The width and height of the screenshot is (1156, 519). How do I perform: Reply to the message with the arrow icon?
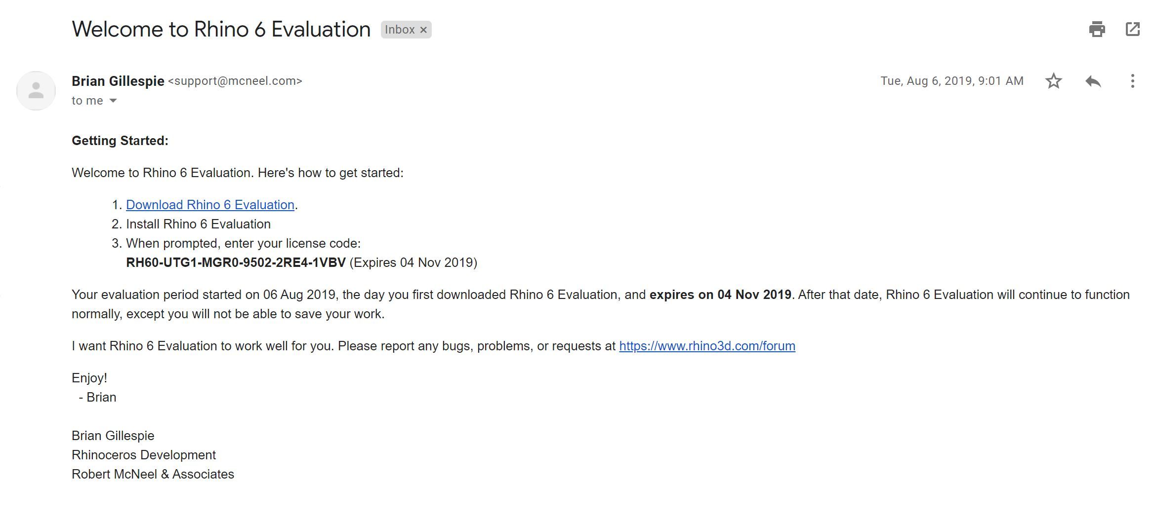coord(1093,81)
